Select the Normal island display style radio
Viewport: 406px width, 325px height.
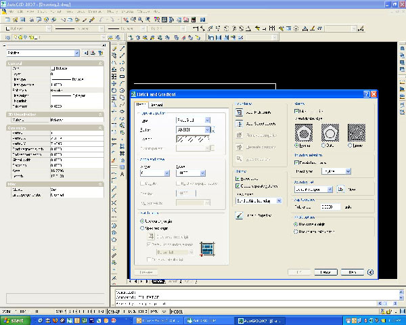tap(296, 146)
